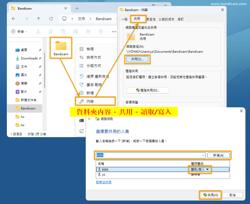Unpin 桌面 using its pin icon
This screenshot has height=204, width=250.
[x=40, y=50]
